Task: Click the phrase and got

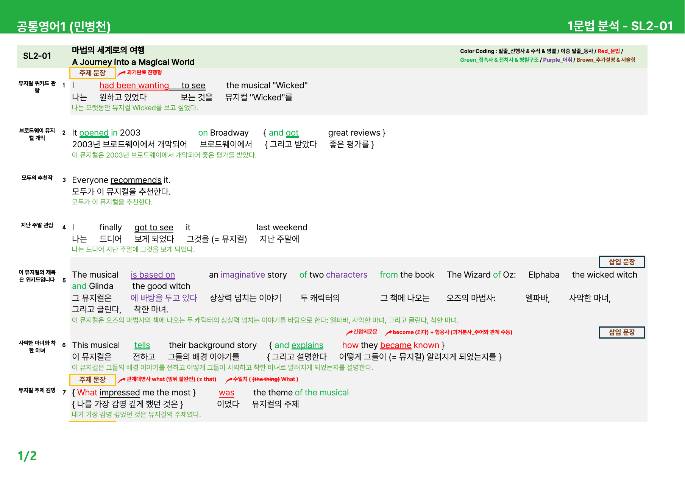Action: coord(284,133)
